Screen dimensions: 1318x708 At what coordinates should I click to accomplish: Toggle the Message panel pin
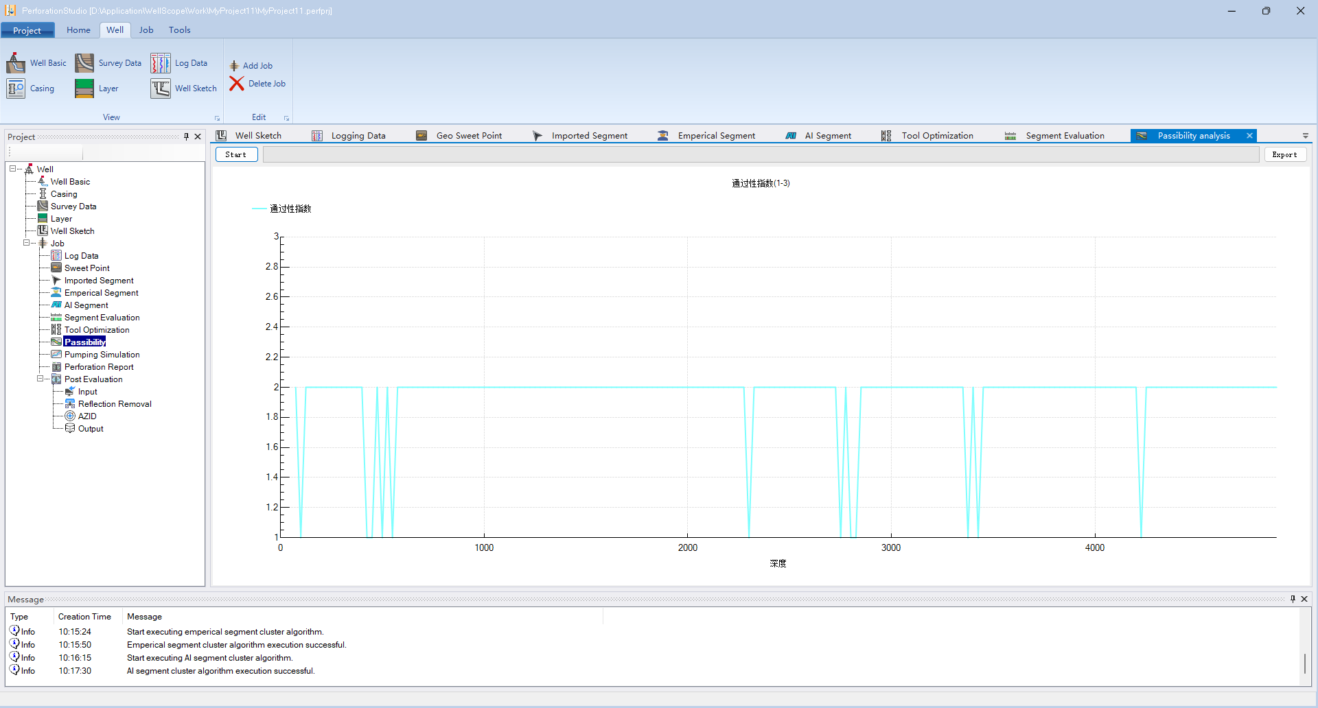(x=1293, y=599)
